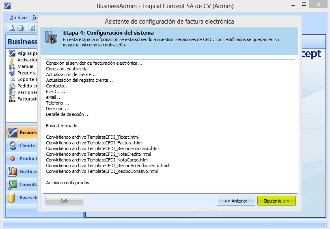Switch to the Cliente navigation panel

[x=22, y=146]
